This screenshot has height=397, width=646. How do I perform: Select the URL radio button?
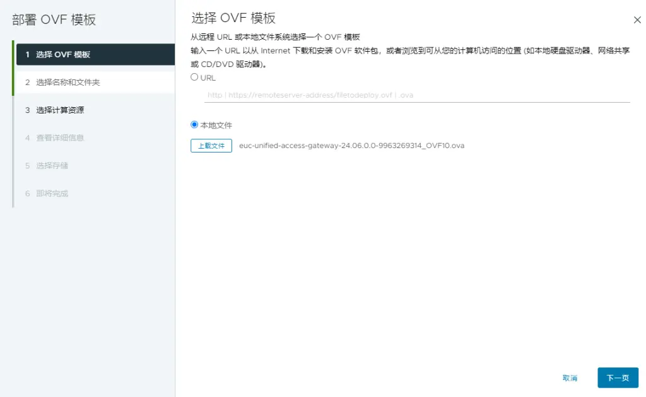[x=194, y=78]
